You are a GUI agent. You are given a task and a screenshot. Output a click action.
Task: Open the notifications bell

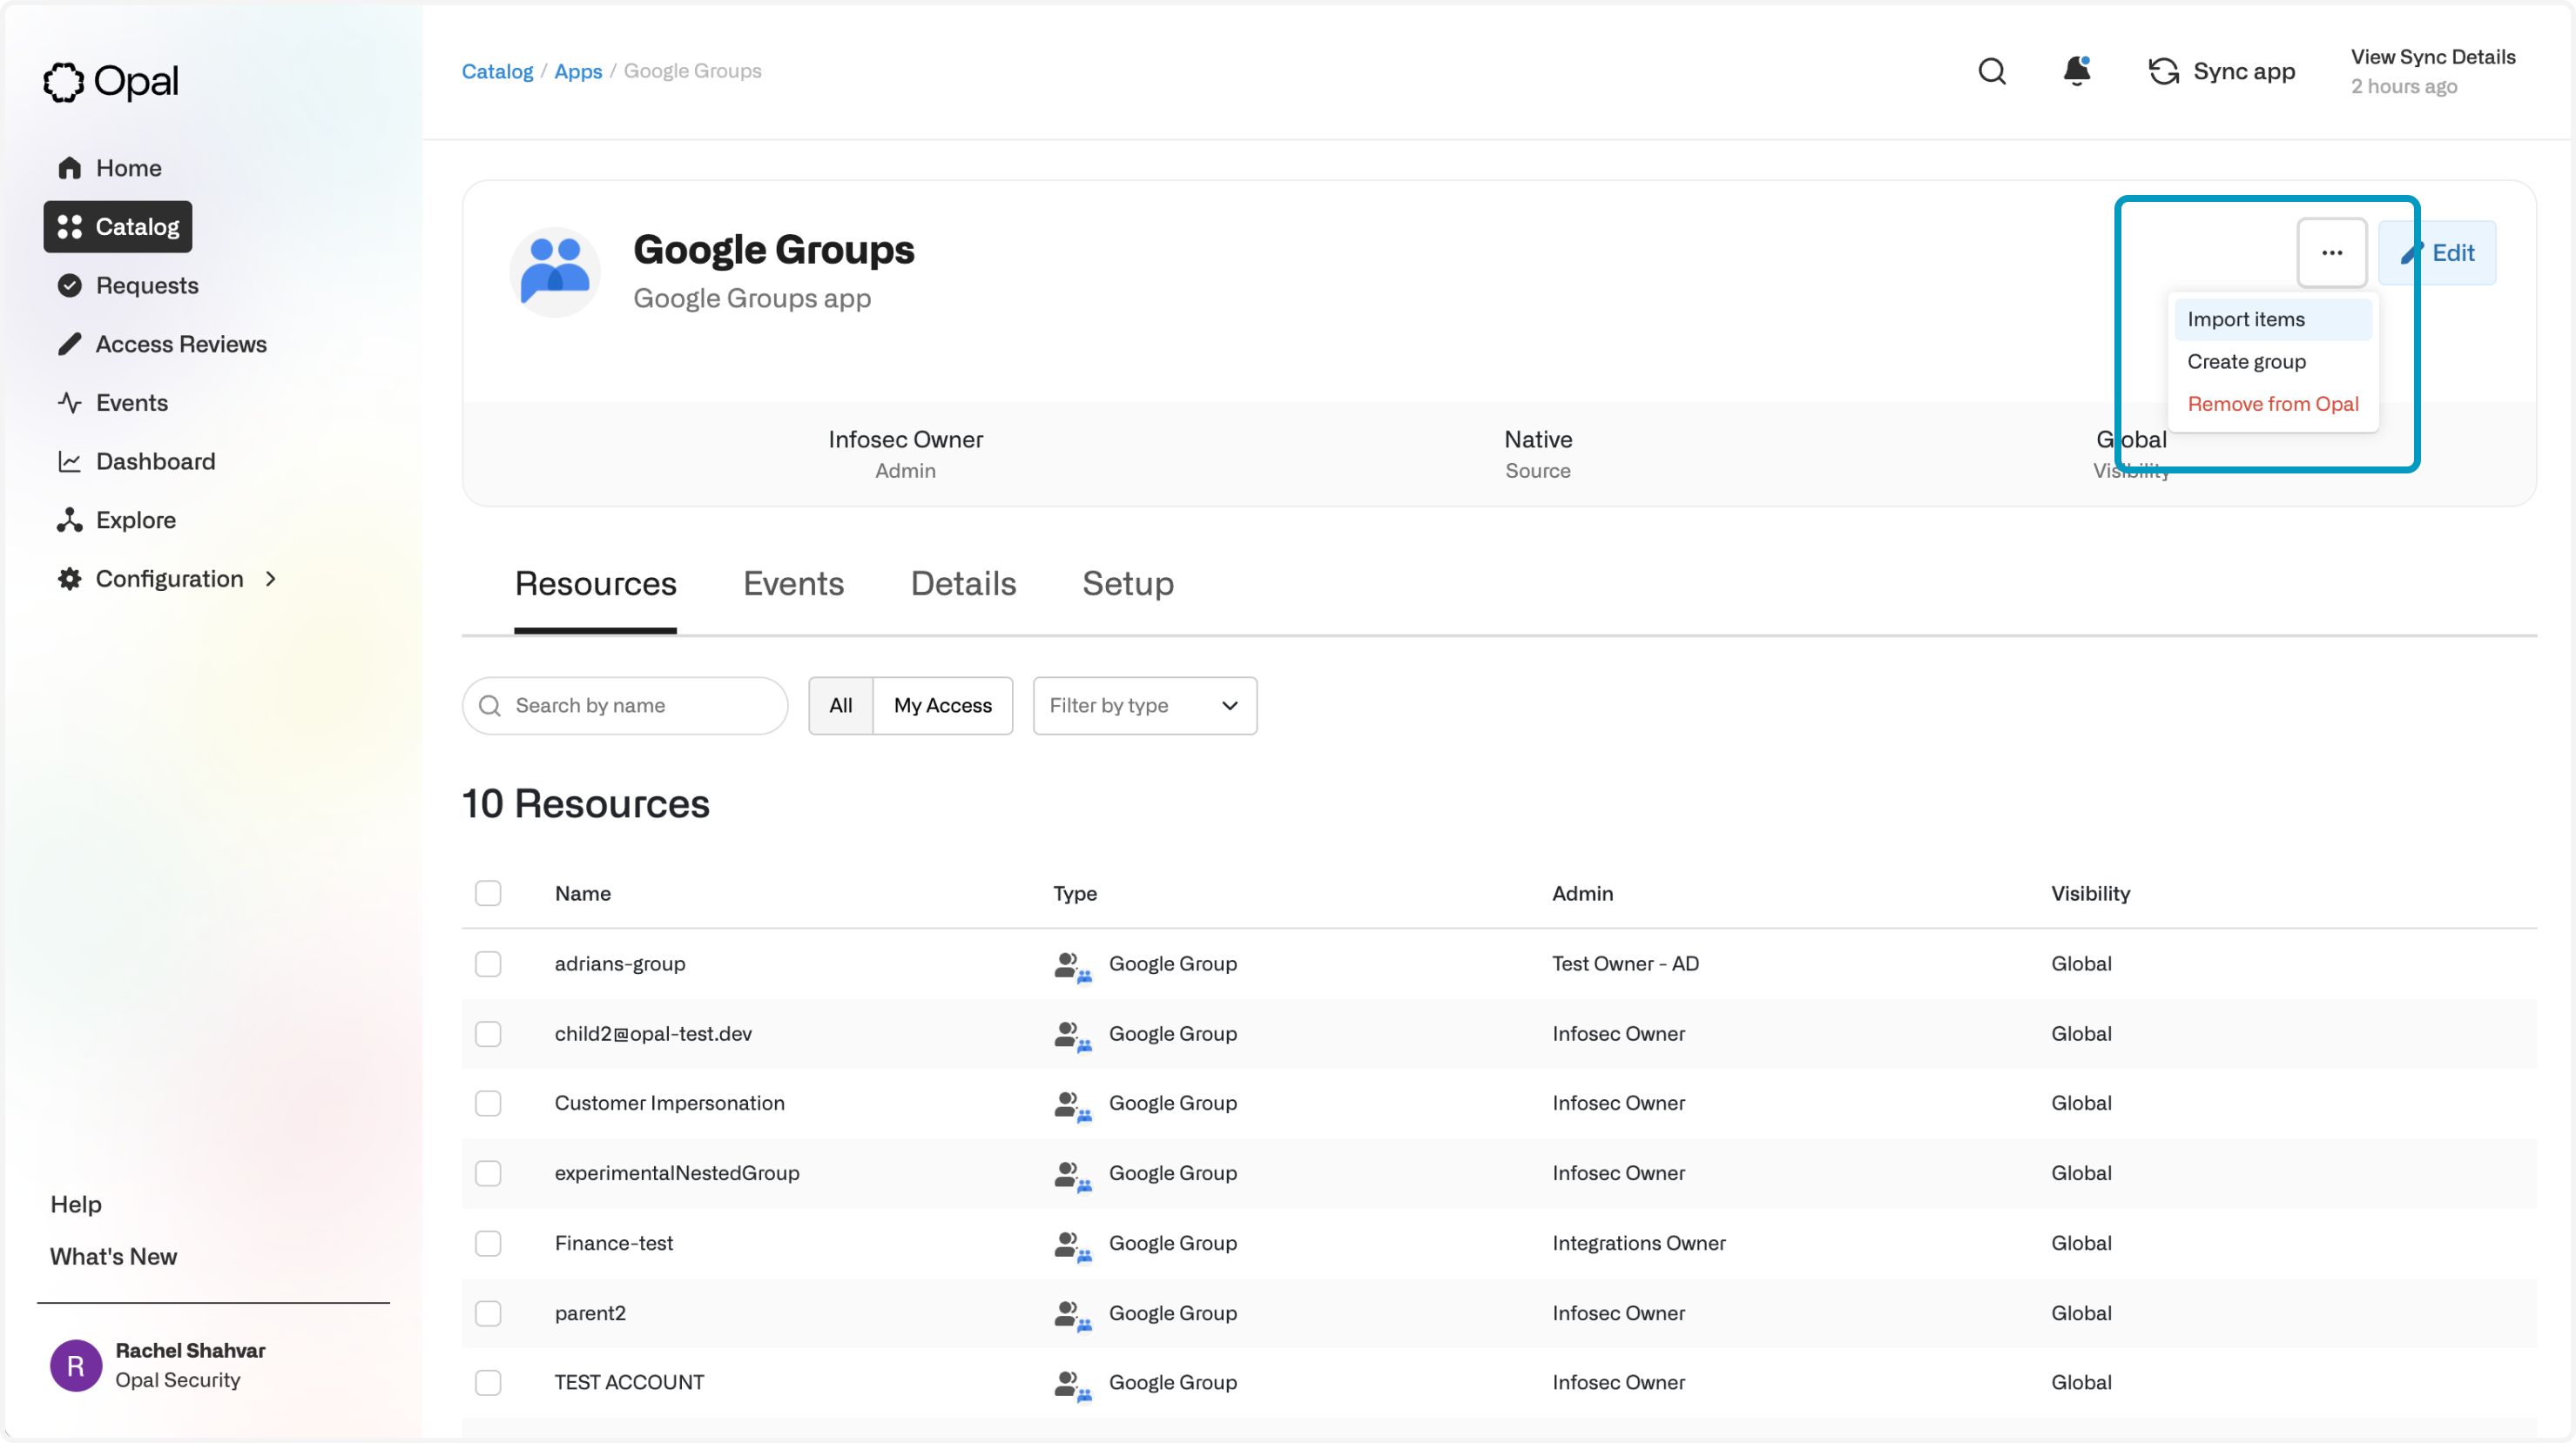2076,72
